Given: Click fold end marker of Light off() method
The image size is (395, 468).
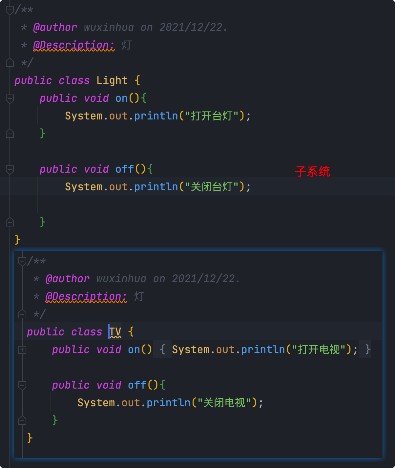Looking at the screenshot, I should coord(10,222).
